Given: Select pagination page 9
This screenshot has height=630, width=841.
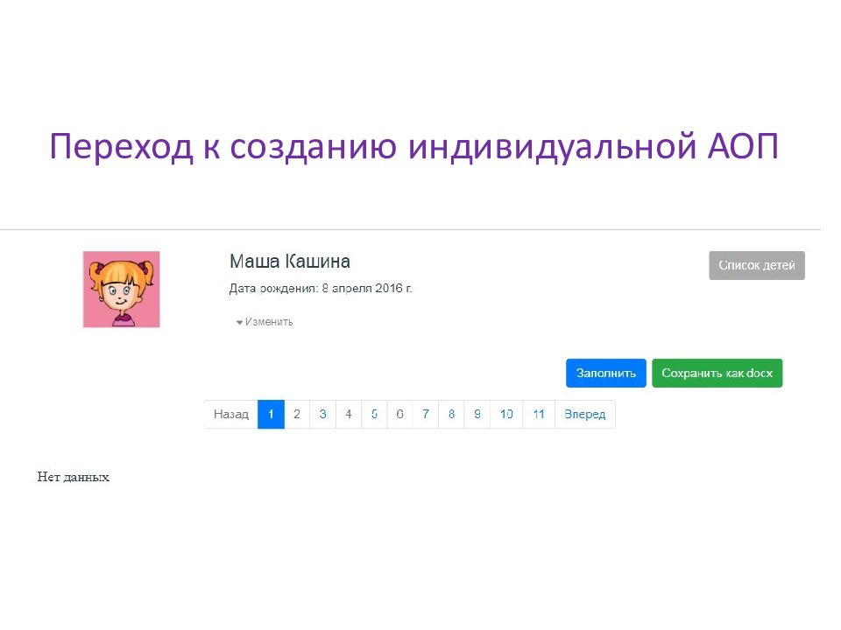Looking at the screenshot, I should (477, 414).
